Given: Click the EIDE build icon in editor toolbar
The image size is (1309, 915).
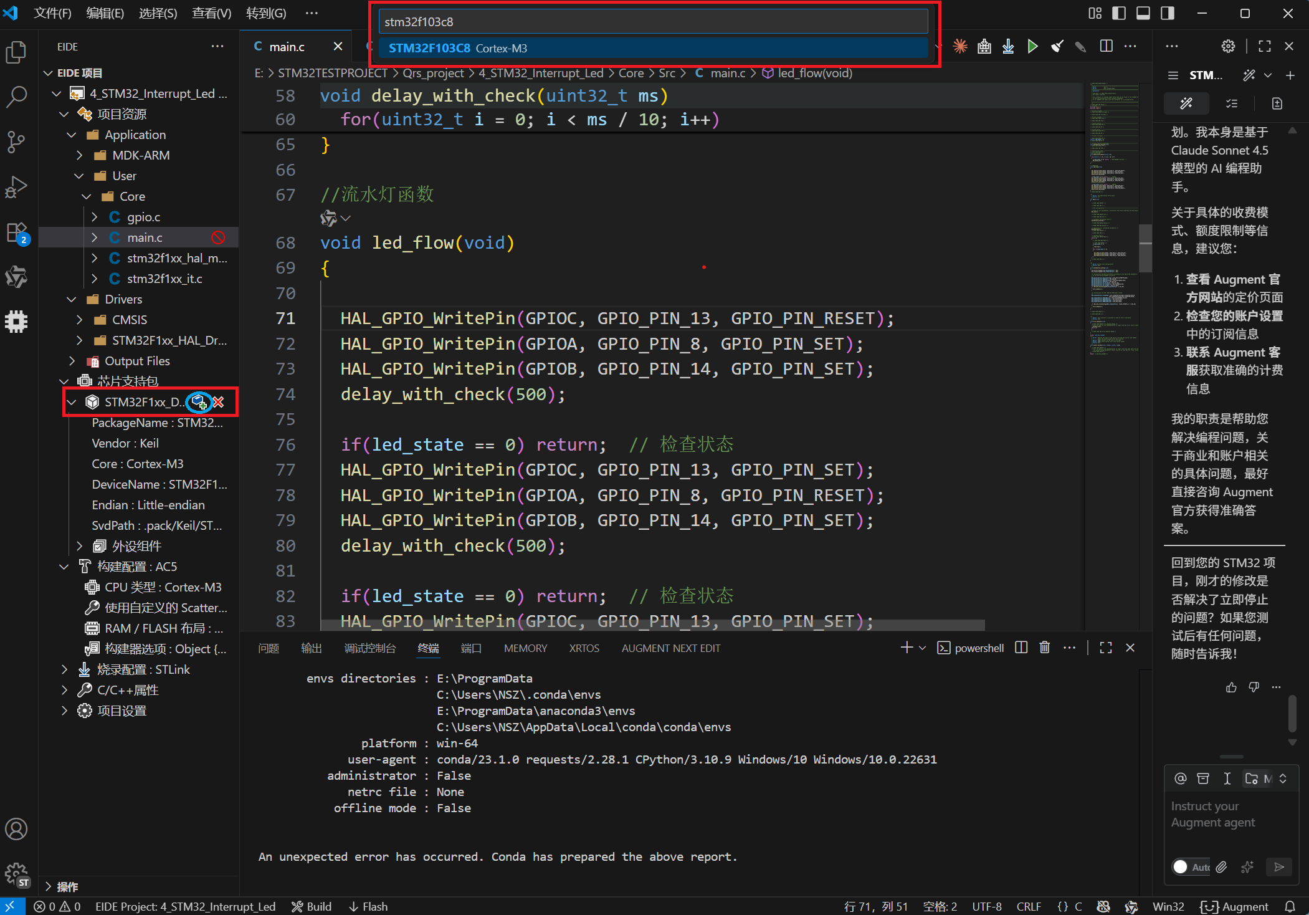Looking at the screenshot, I should (x=984, y=47).
